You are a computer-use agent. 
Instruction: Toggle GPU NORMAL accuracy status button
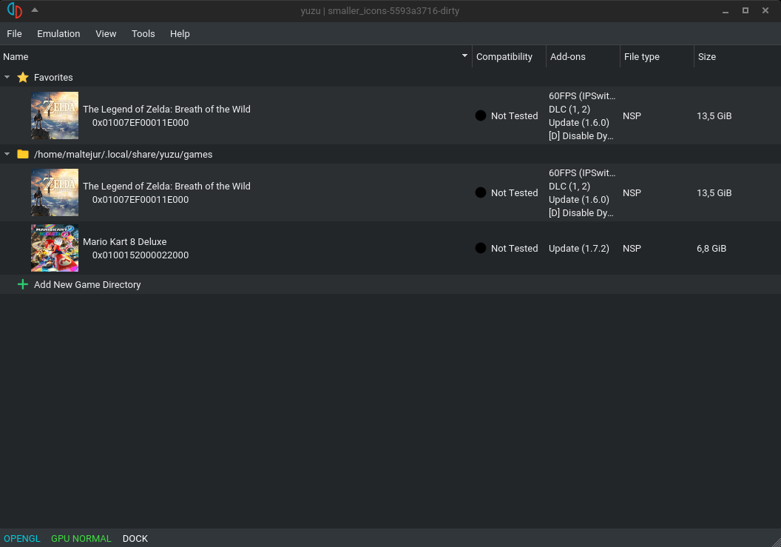pyautogui.click(x=81, y=539)
